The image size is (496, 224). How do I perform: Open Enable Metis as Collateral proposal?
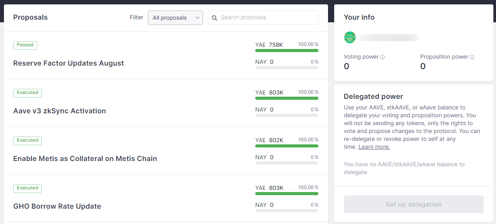pos(85,159)
